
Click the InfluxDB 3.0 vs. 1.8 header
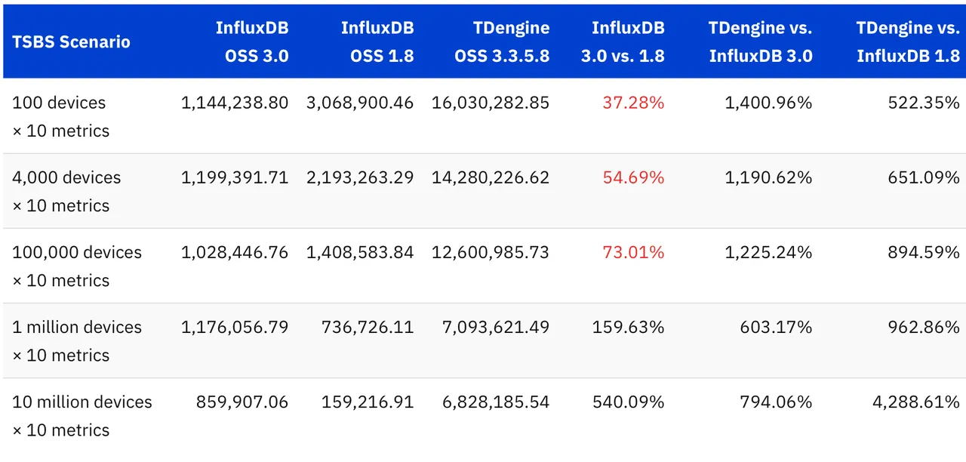point(628,42)
